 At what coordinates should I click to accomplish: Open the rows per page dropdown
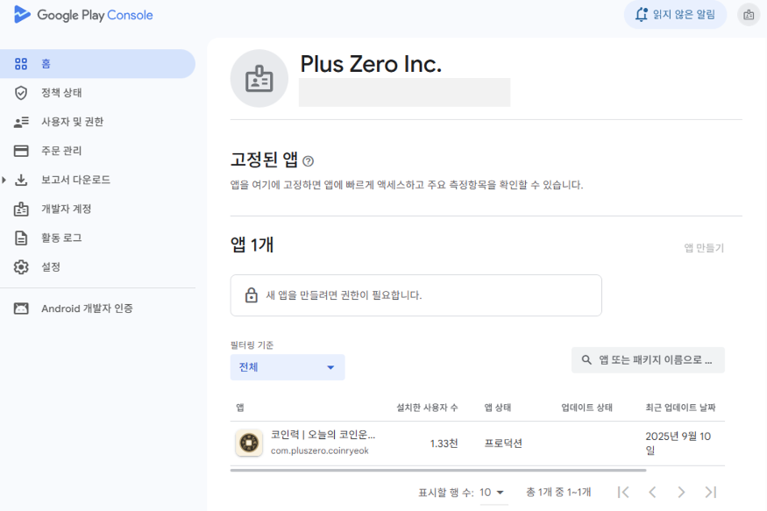(492, 493)
